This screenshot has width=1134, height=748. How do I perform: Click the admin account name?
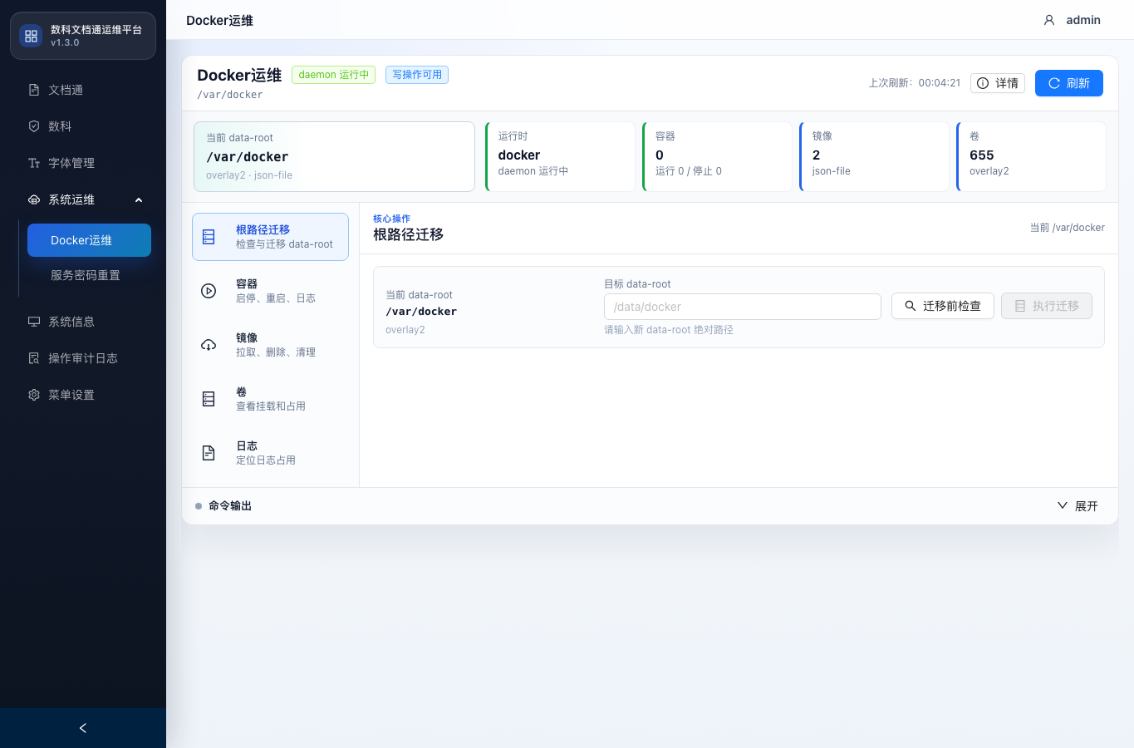(1083, 20)
